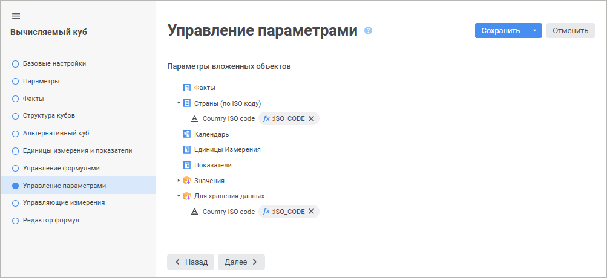This screenshot has height=278, width=607.
Task: Expand the Значения tree node
Action: point(179,180)
